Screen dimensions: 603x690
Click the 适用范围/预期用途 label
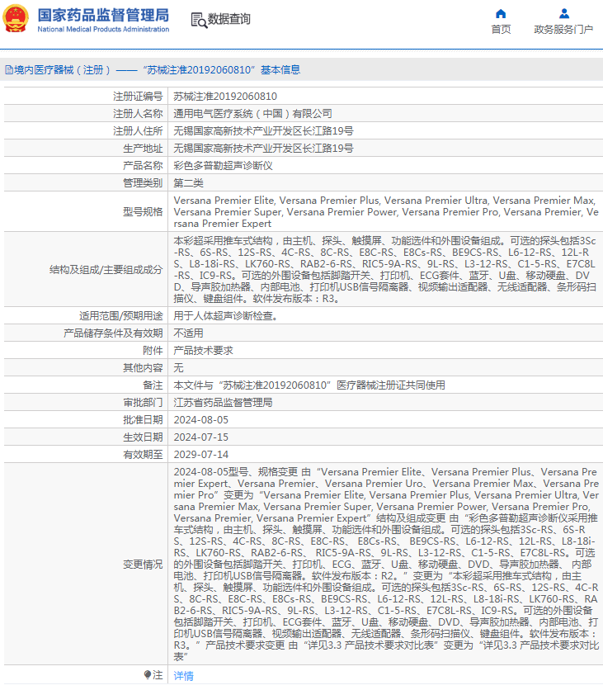point(121,316)
